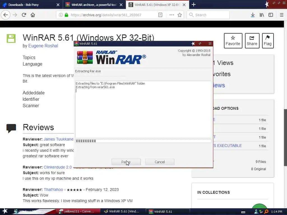Select the WinRAR 5.61 (Windows XP 32-Bit) tab
This screenshot has height=215, width=287.
pyautogui.click(x=158, y=4)
